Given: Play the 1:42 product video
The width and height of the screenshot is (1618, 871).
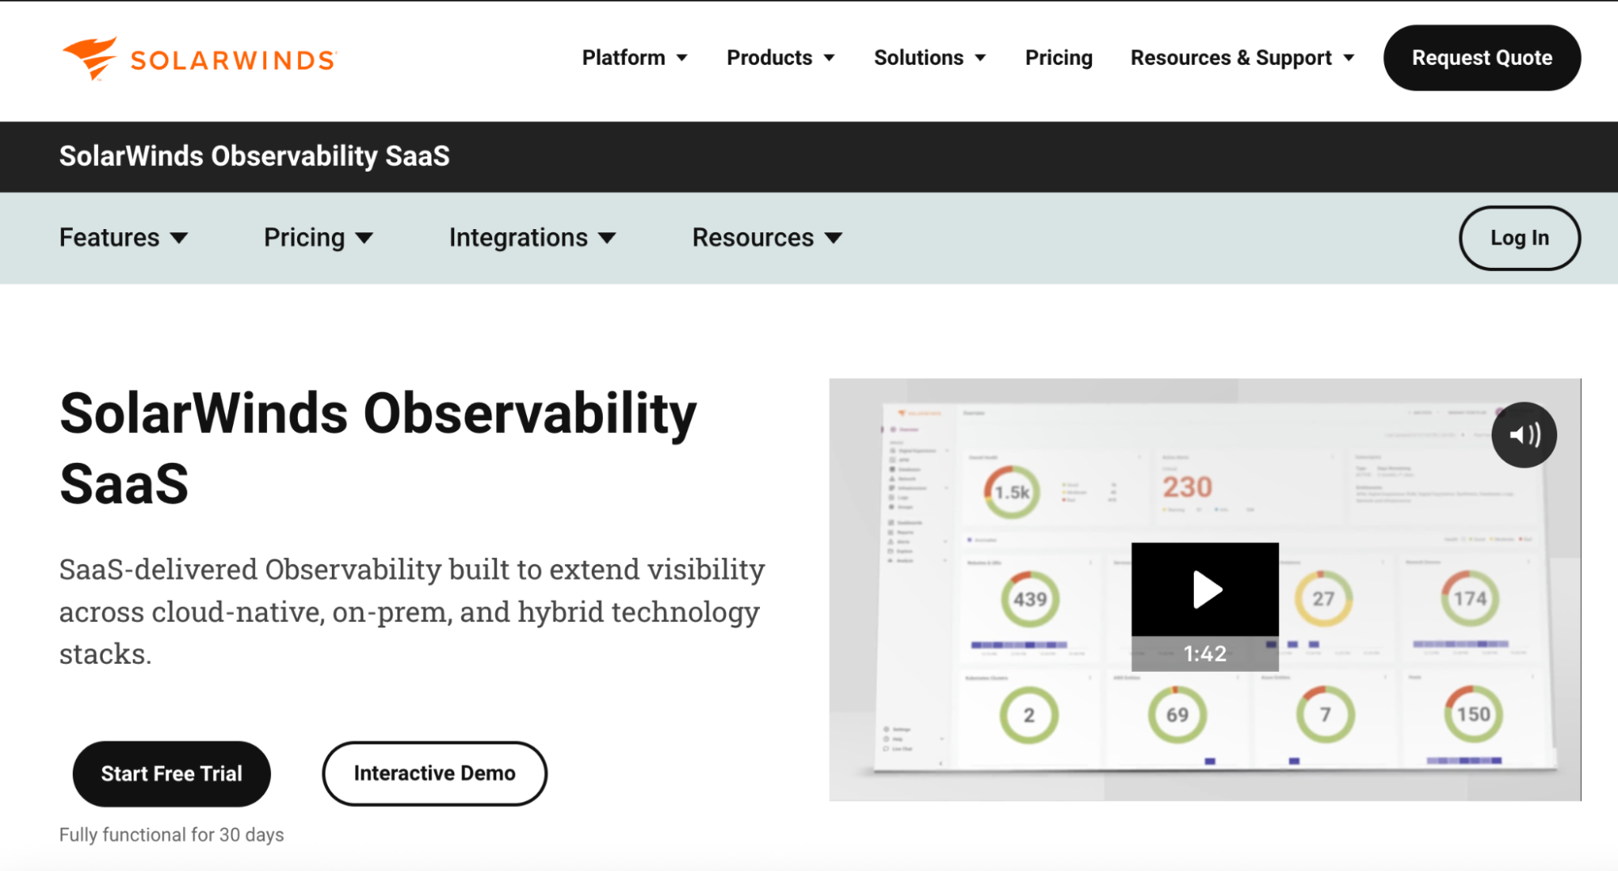Looking at the screenshot, I should (x=1205, y=590).
